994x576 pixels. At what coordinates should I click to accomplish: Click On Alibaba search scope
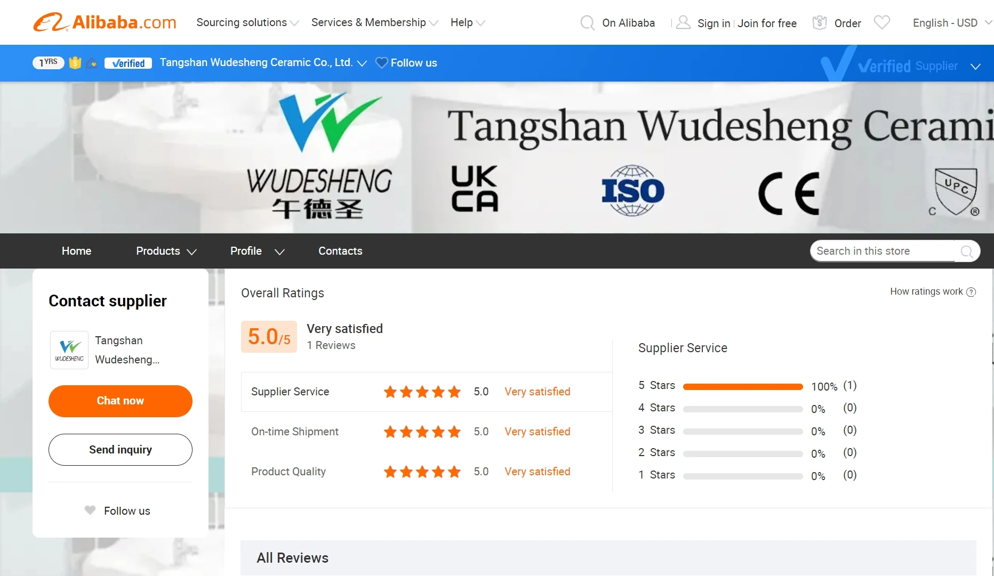[628, 23]
